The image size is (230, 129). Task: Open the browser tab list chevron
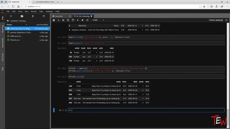click(x=61, y=2)
